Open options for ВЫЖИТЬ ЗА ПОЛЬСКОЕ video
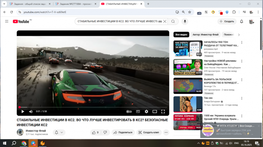The width and height of the screenshot is (263, 147). coord(242,80)
